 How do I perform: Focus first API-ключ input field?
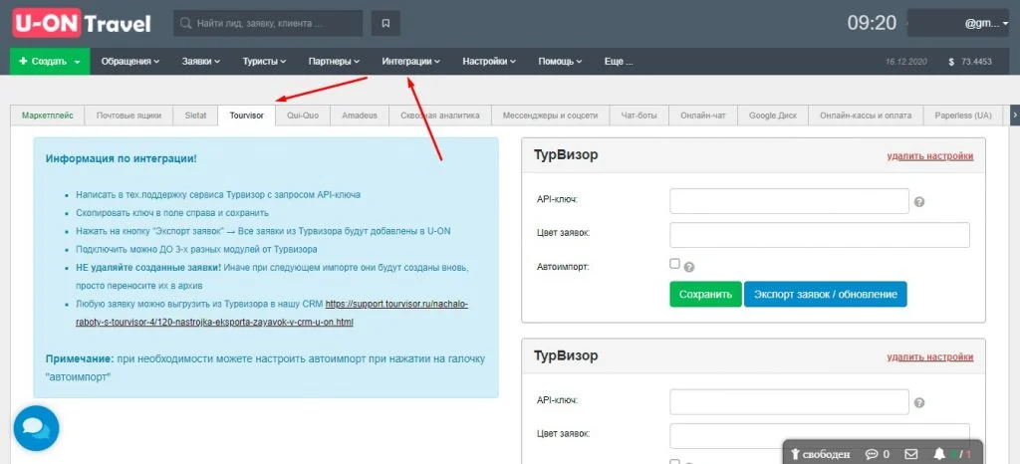coord(789,201)
